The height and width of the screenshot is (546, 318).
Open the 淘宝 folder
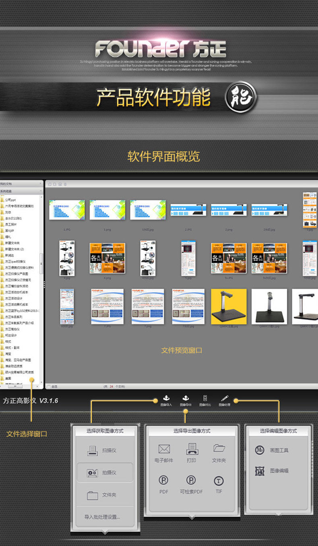6,354
